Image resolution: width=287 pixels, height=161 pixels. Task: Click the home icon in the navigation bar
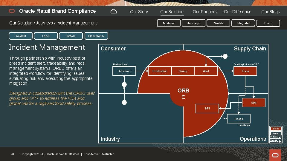click(114, 11)
